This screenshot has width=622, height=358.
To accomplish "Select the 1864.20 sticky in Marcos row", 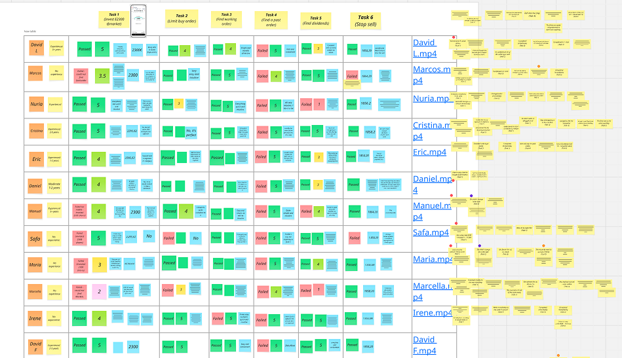I will pos(366,76).
